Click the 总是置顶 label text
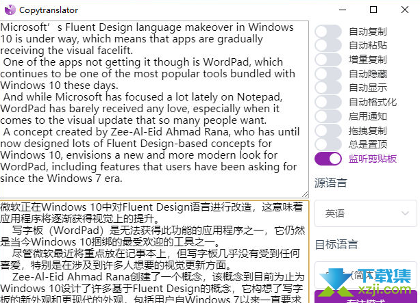The image size is (420, 303). (368, 145)
